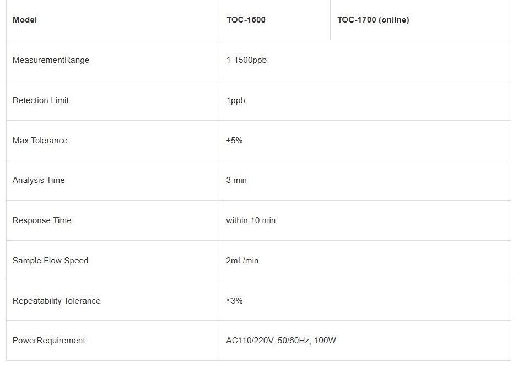Click the Sample Flow Speed label
The image size is (518, 372).
[x=50, y=261]
